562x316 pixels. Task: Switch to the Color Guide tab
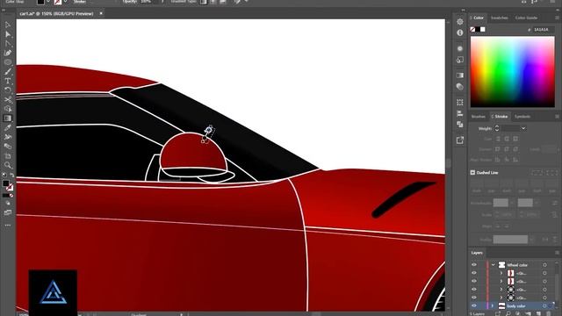coord(526,18)
